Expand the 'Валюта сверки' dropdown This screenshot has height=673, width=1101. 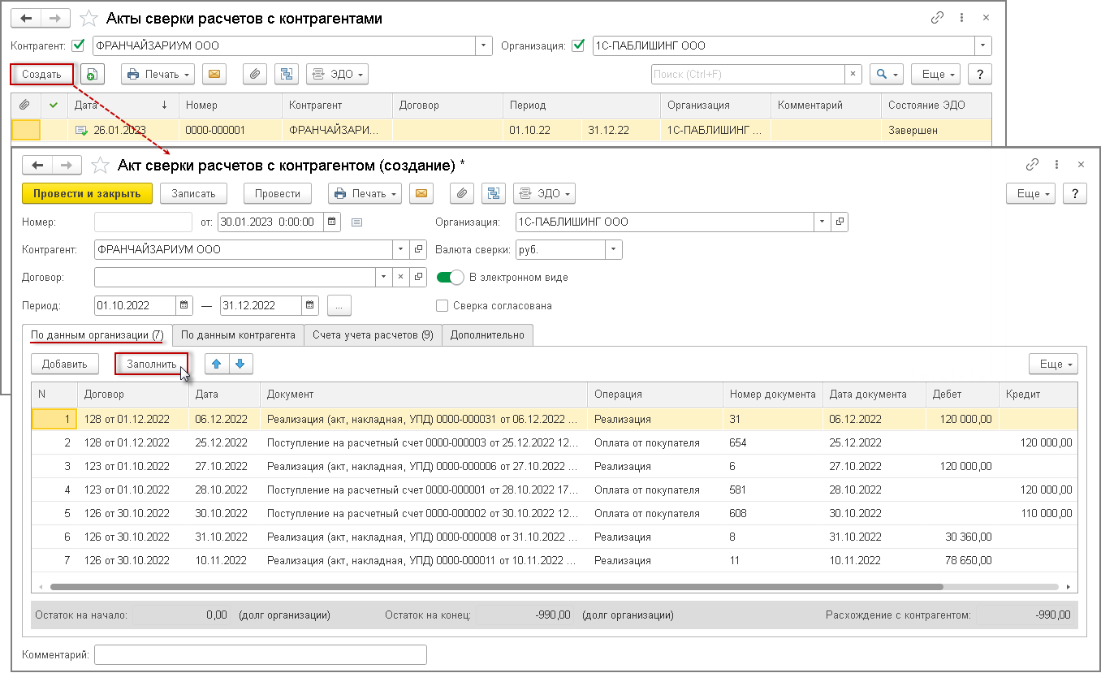click(x=613, y=250)
